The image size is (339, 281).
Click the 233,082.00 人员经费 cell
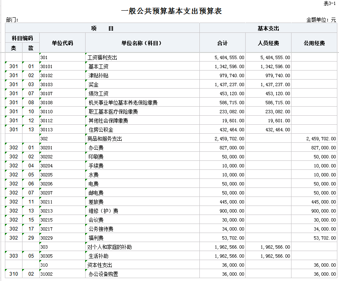point(268,112)
